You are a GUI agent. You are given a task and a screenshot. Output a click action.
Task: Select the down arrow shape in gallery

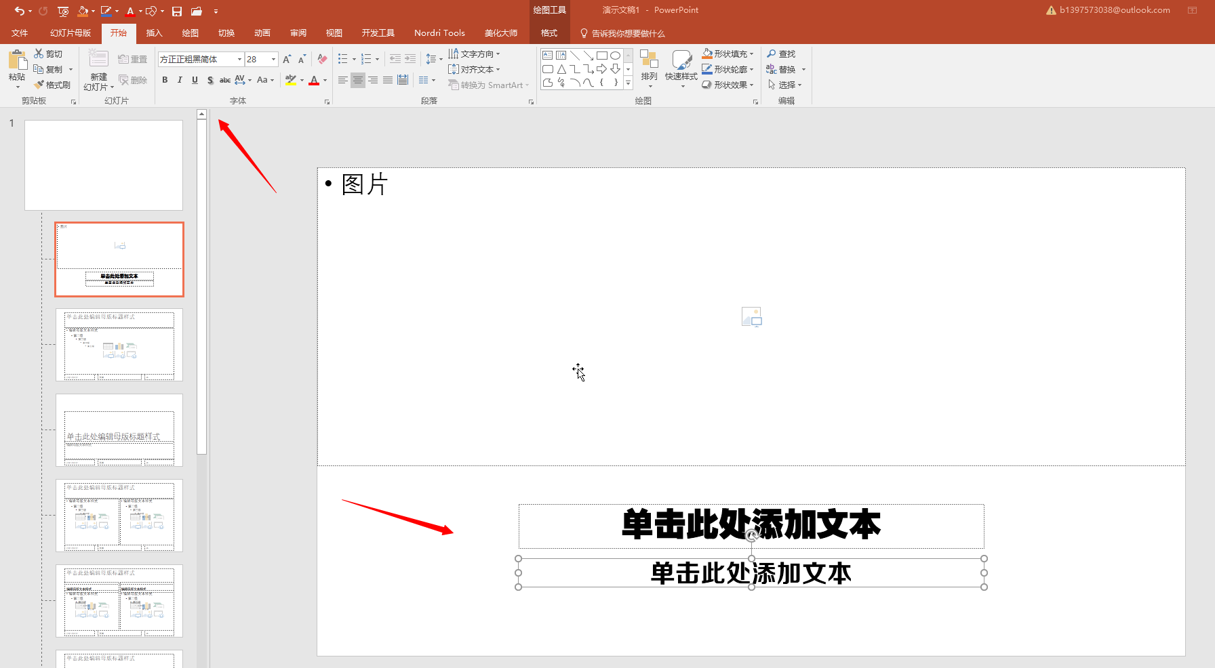click(615, 69)
